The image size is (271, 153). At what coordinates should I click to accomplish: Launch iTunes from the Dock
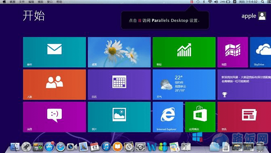(106, 147)
